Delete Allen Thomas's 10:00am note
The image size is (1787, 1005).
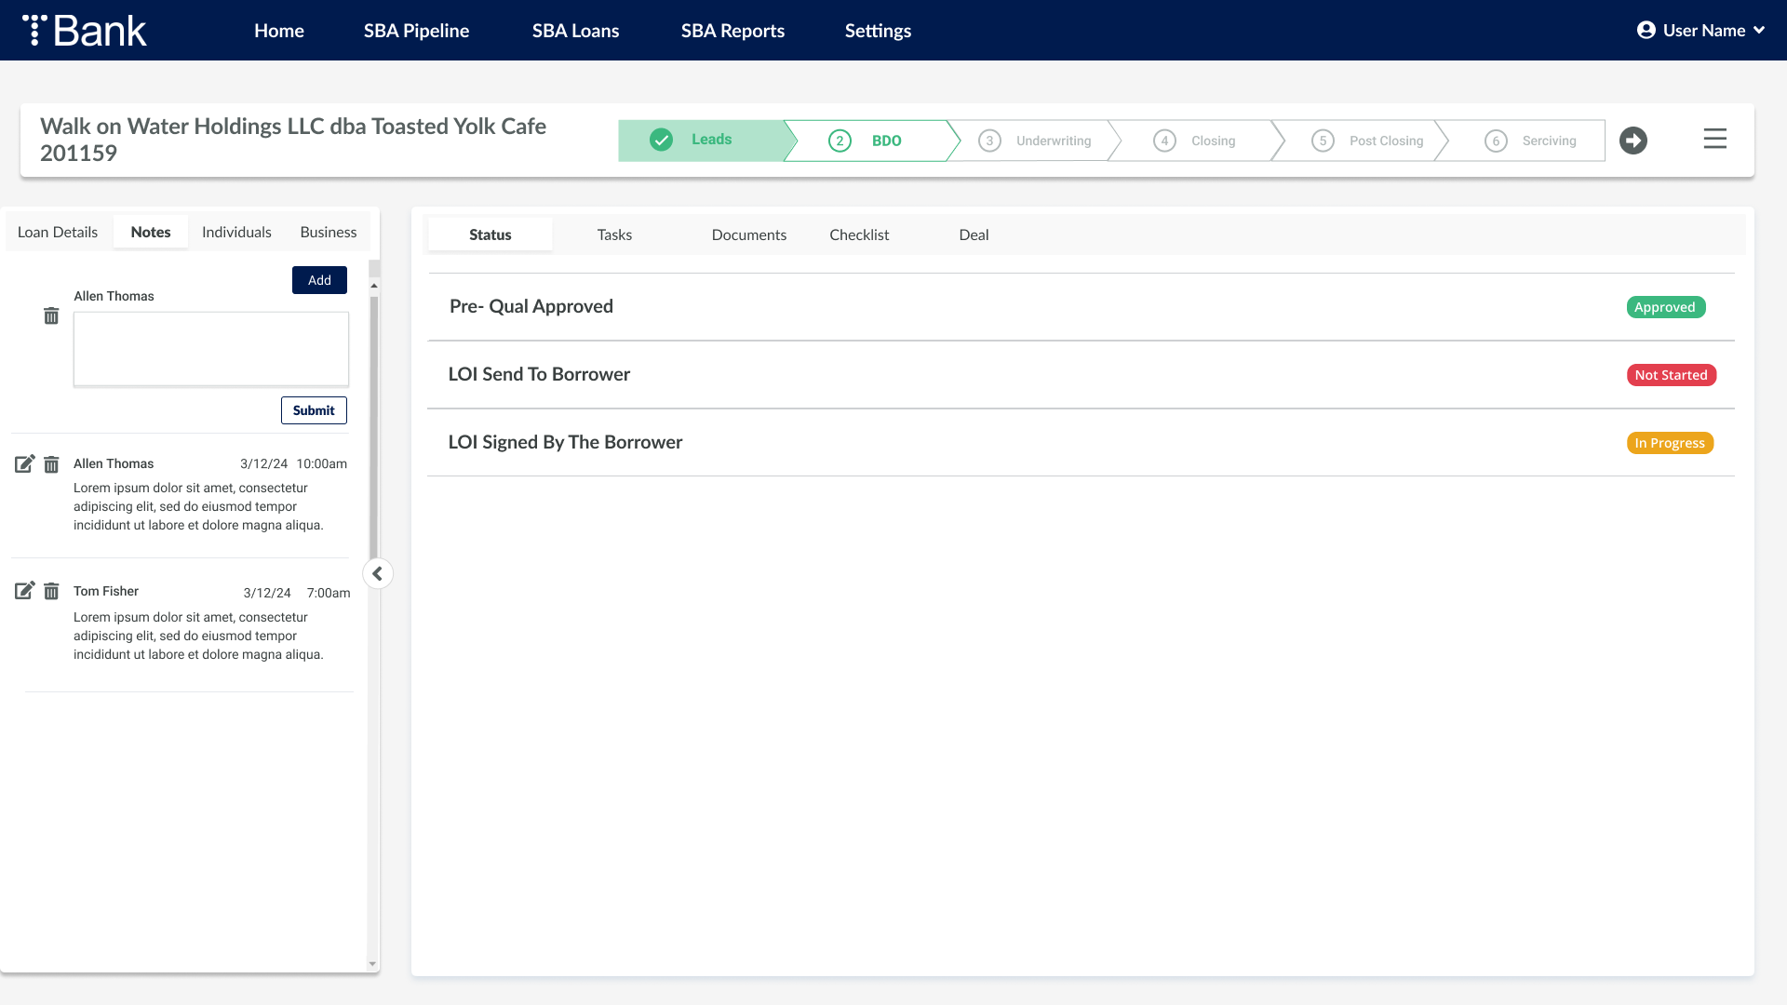51,464
